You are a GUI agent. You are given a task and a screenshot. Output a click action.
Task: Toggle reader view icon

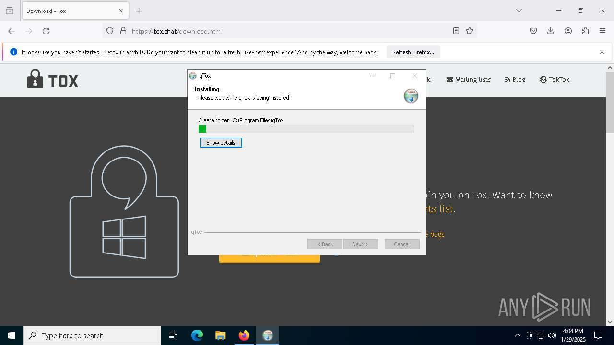pyautogui.click(x=456, y=31)
